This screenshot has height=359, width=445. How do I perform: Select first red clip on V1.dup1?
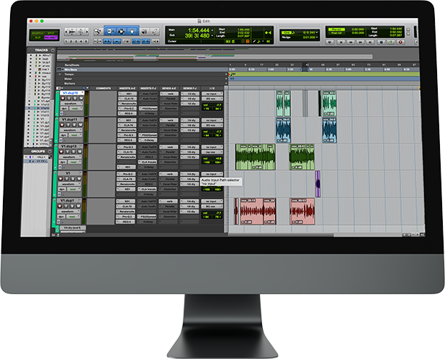click(252, 211)
